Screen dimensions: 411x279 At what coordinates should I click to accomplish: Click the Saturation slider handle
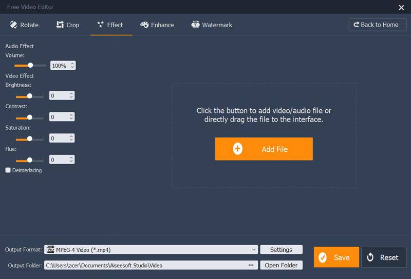(x=30, y=138)
